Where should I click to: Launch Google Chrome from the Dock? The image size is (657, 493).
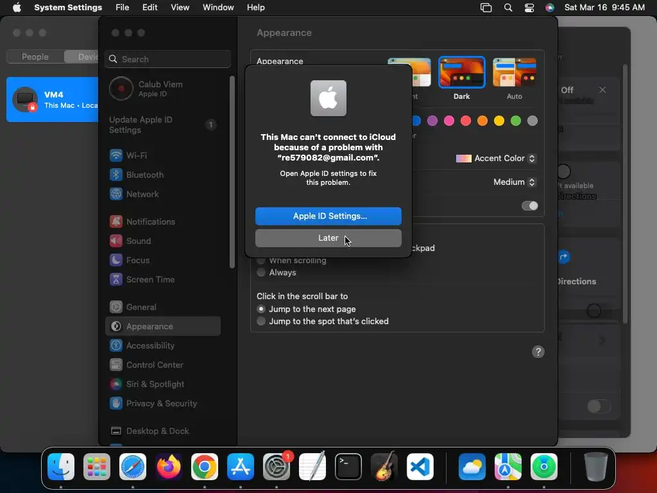205,467
